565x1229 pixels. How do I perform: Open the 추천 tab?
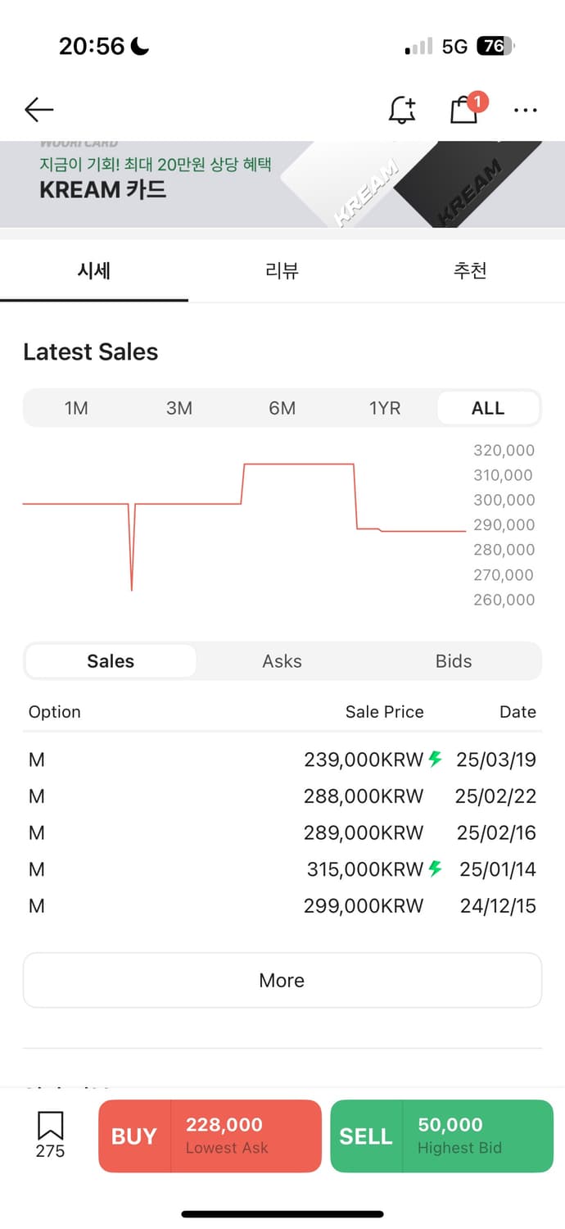[470, 270]
